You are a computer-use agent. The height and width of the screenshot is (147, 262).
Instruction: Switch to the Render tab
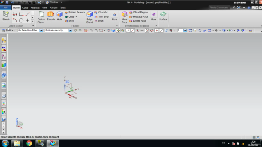[x=54, y=8]
